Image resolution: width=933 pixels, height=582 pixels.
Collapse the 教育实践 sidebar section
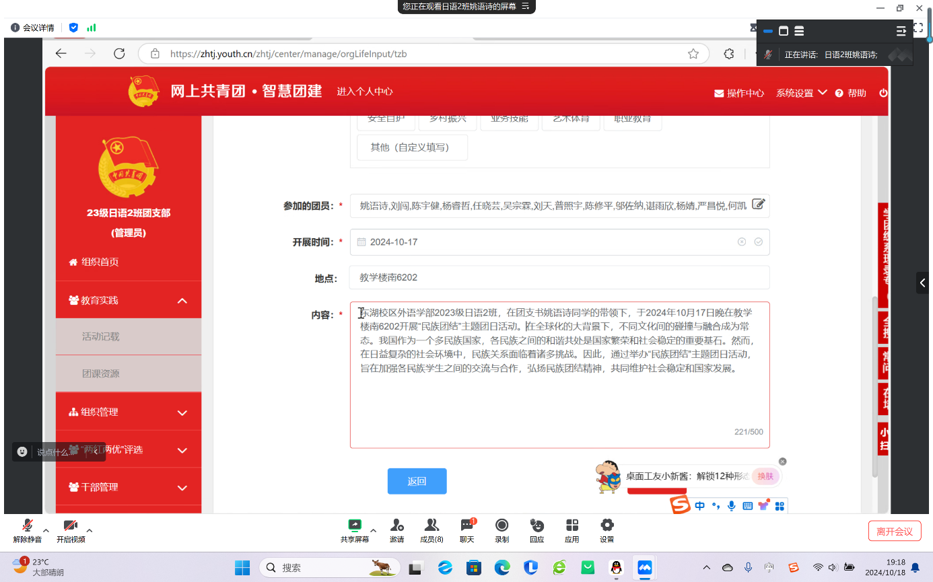coord(182,300)
